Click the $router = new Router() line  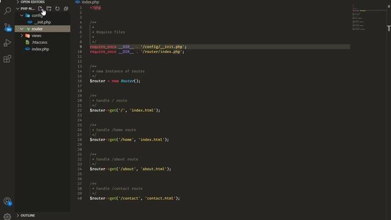pos(115,81)
